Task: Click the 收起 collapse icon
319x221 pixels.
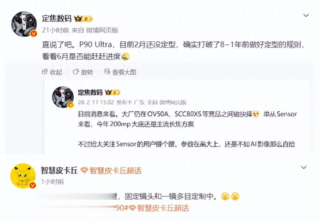Action: [x=44, y=71]
